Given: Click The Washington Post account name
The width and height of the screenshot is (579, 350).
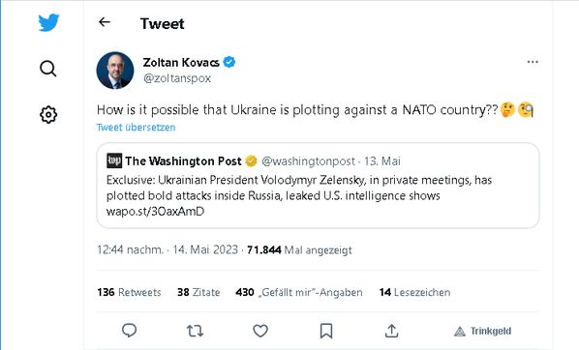Looking at the screenshot, I should [x=183, y=161].
